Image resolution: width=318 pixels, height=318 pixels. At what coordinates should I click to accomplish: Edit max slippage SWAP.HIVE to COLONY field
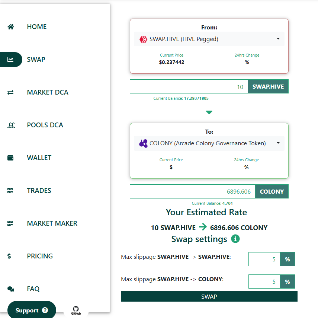[264, 282]
